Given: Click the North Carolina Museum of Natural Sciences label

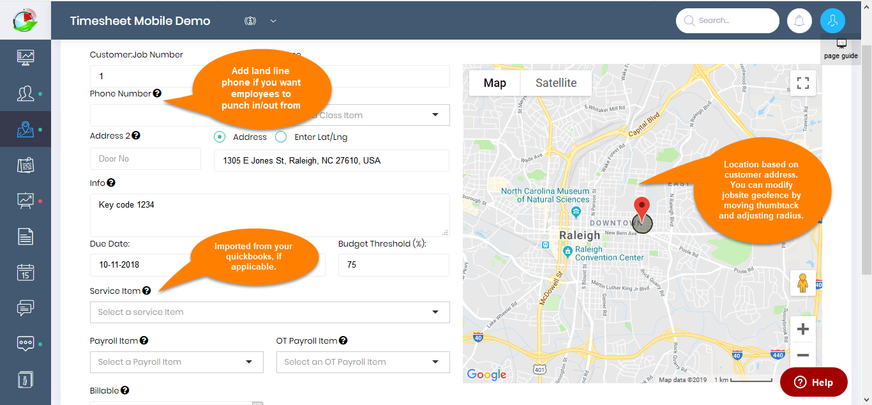Looking at the screenshot, I should [545, 195].
